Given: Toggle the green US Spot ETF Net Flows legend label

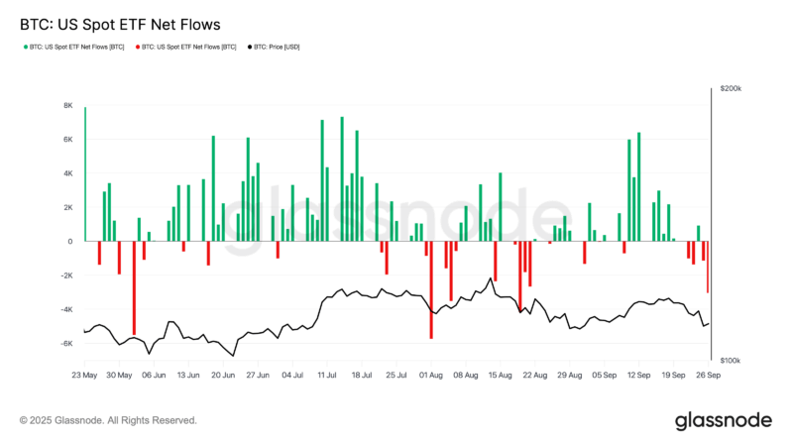Looking at the screenshot, I should 77,47.
